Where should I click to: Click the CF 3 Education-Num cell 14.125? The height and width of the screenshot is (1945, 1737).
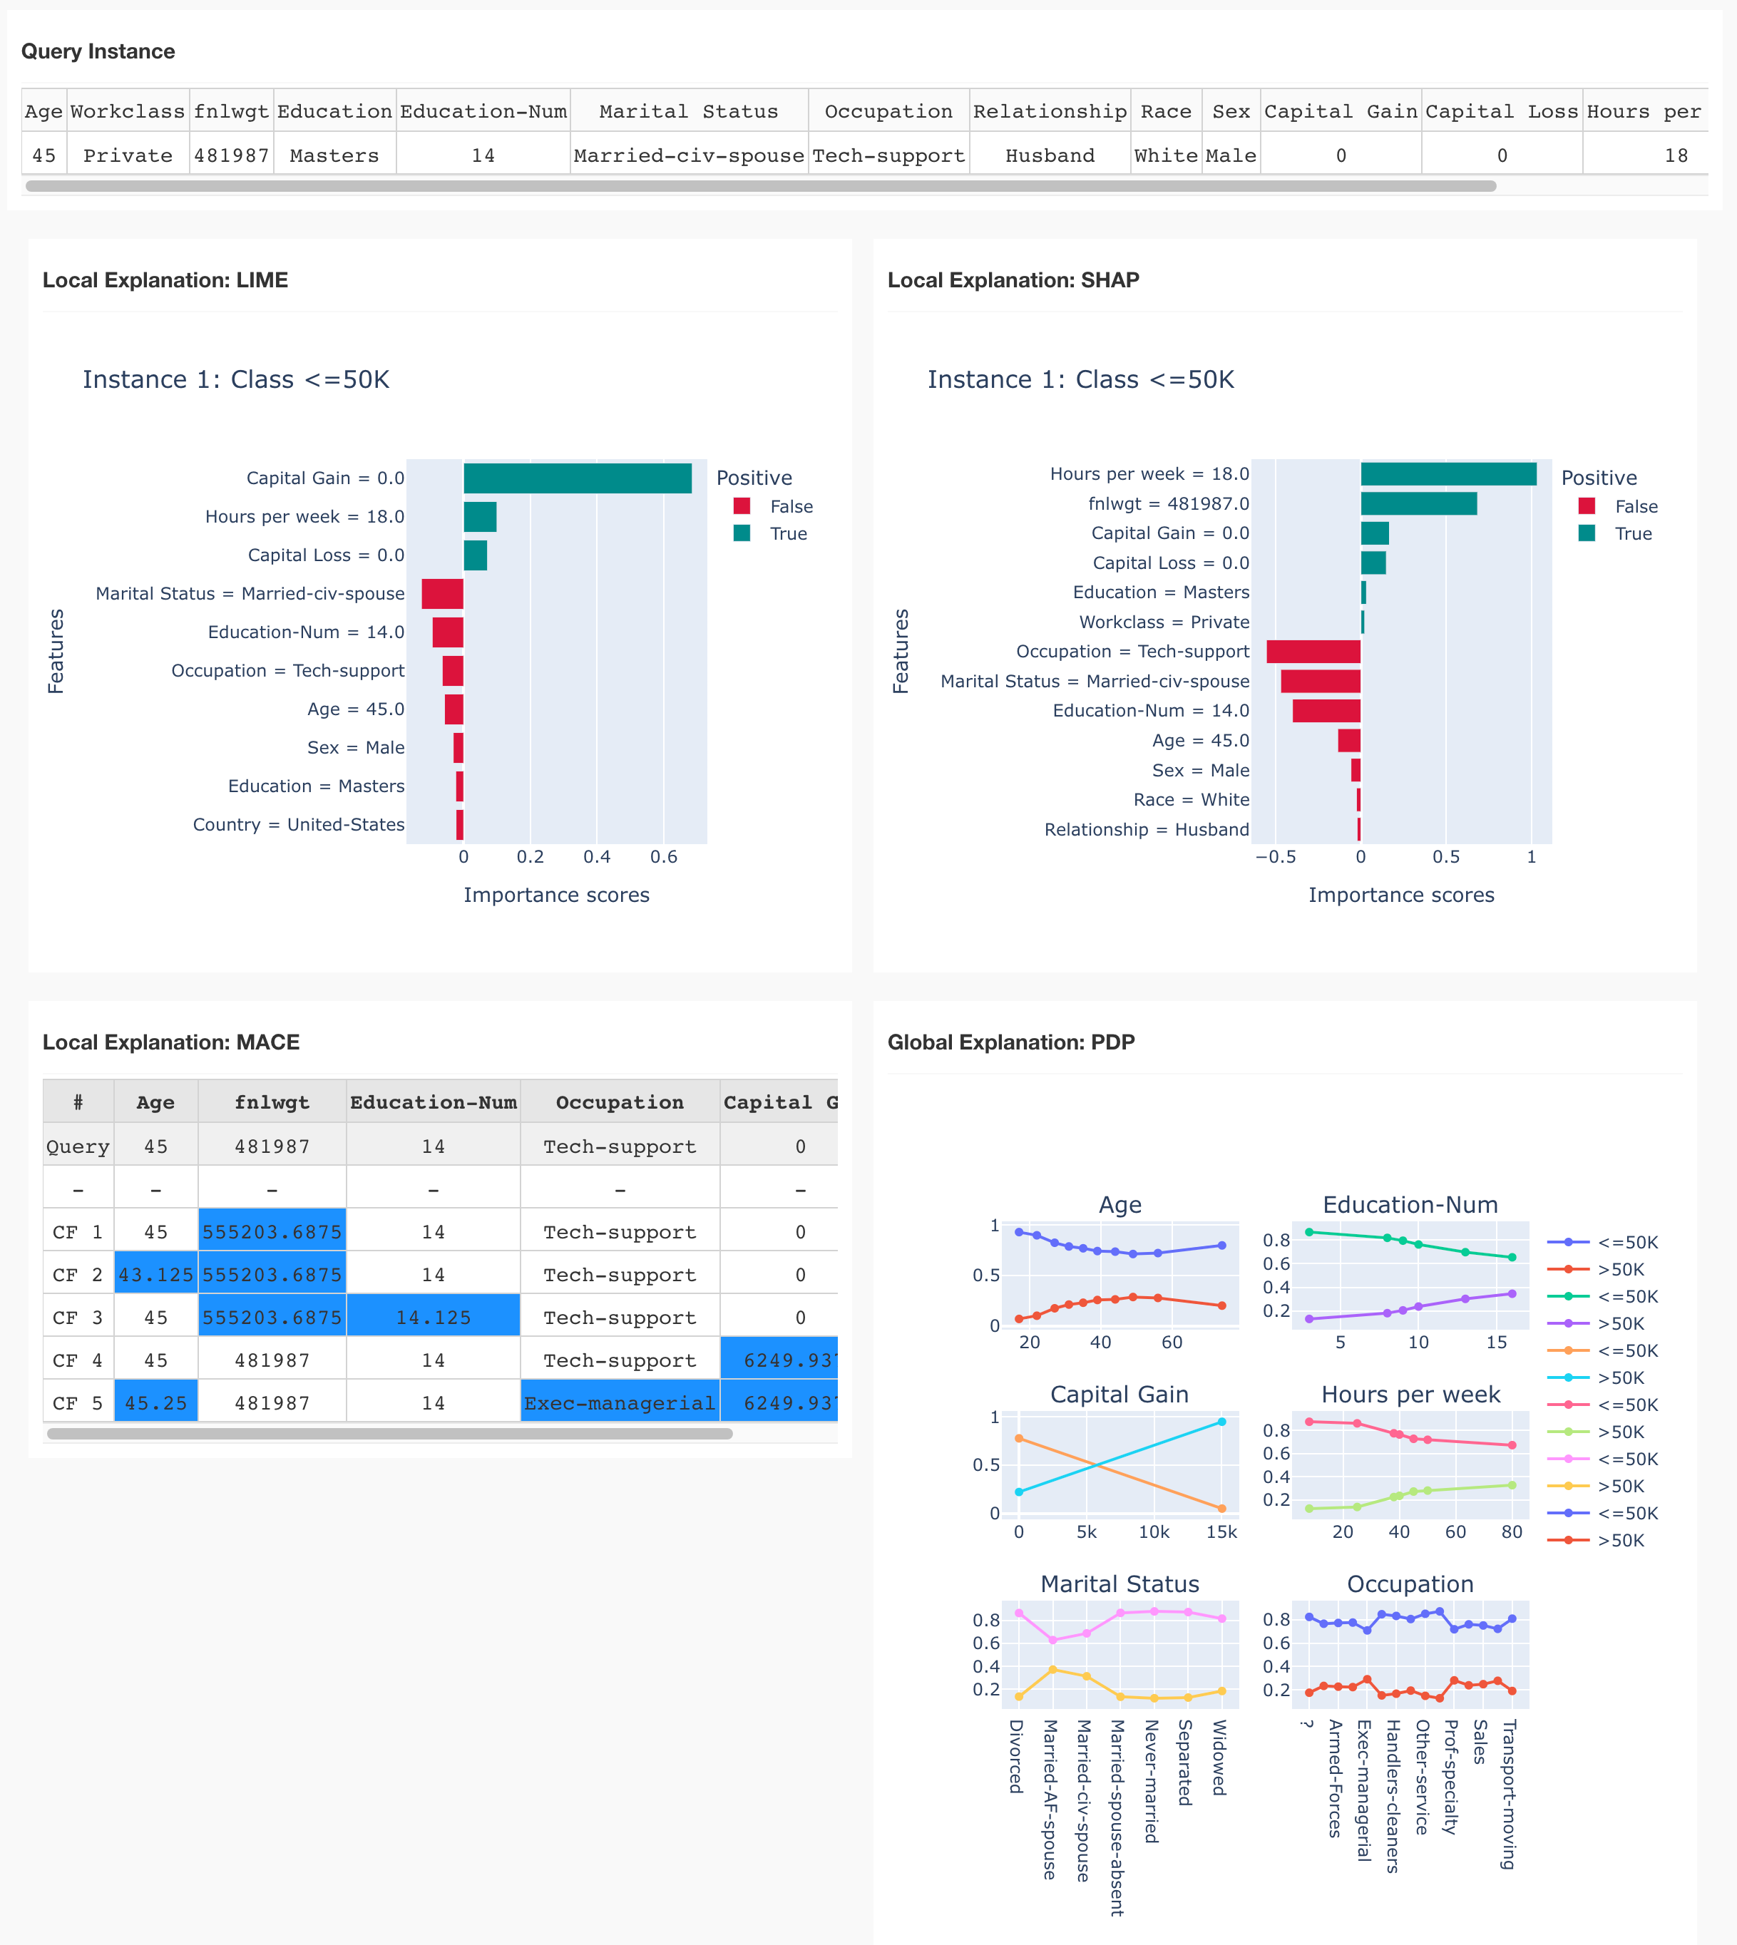pos(434,1317)
